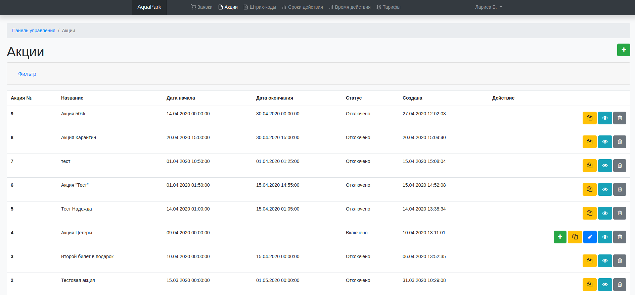This screenshot has width=635, height=295.
Task: Go to the Штрих-коды section
Action: click(x=260, y=7)
